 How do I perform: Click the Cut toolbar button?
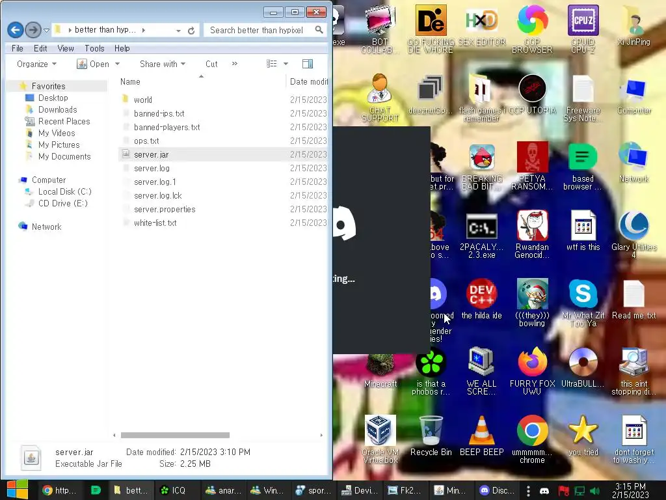tap(211, 64)
